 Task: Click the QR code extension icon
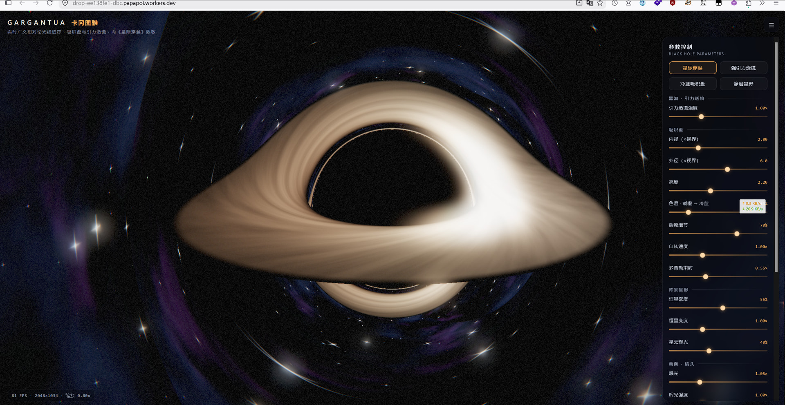[703, 3]
